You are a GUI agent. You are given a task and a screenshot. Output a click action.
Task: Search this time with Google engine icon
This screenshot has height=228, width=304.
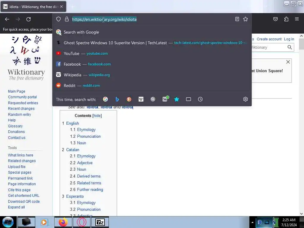point(105,99)
